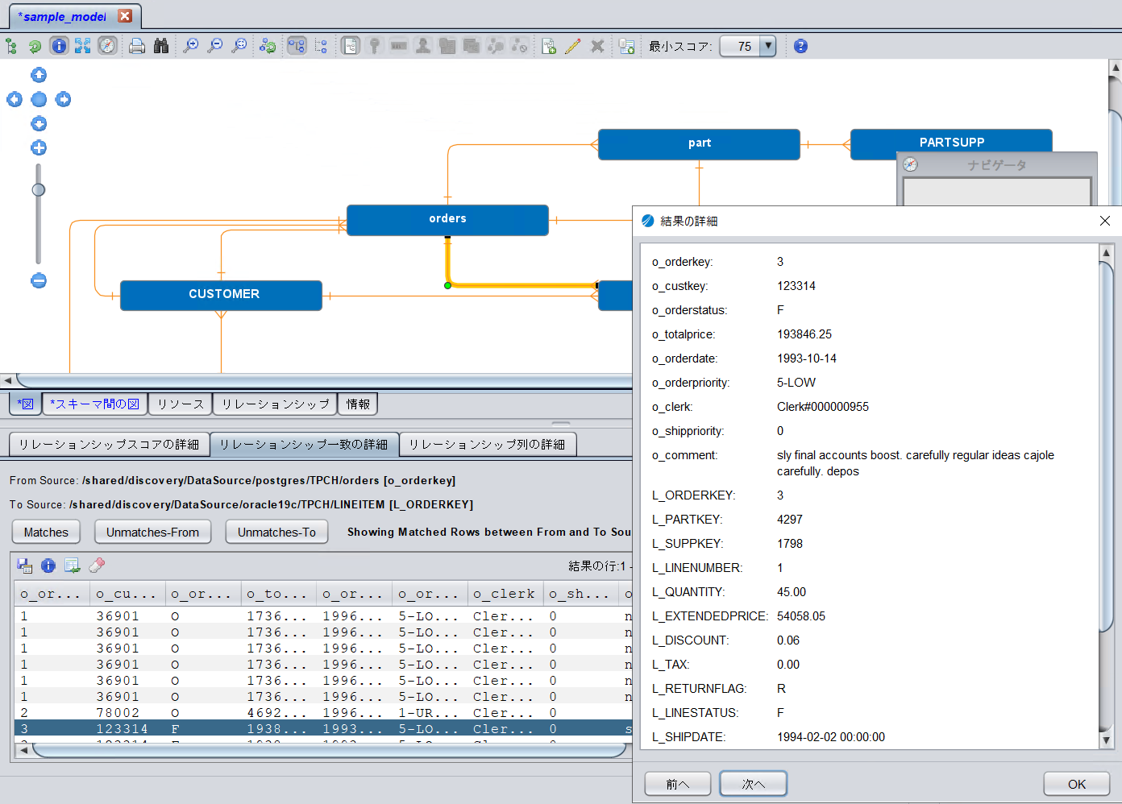
Task: Click the zoom plus button above slider
Action: pos(39,147)
